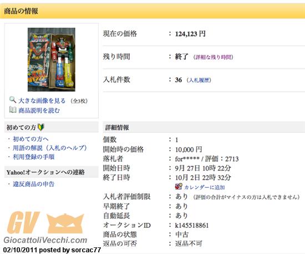The height and width of the screenshot is (254, 305).
Task: Open 入札履歴 bid history link
Action: click(x=199, y=80)
